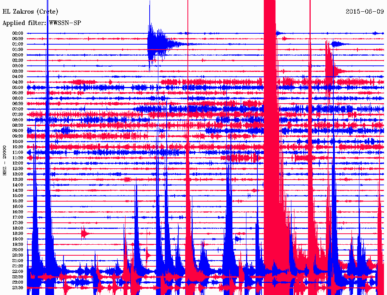Click the 'HL Zakros (Crete)' station title
The width and height of the screenshot is (387, 295).
(x=30, y=11)
